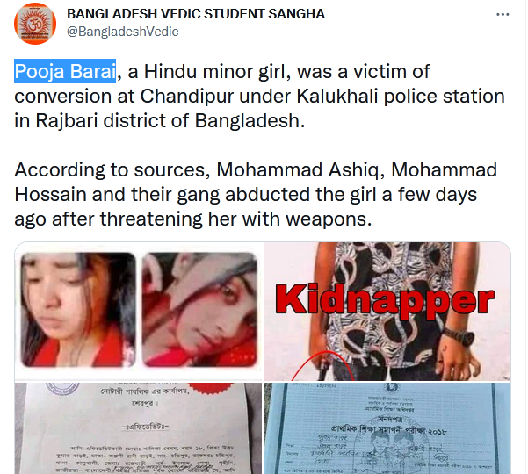Image resolution: width=528 pixels, height=474 pixels.
Task: Open the top-left photo of two faces
Action: (139, 312)
